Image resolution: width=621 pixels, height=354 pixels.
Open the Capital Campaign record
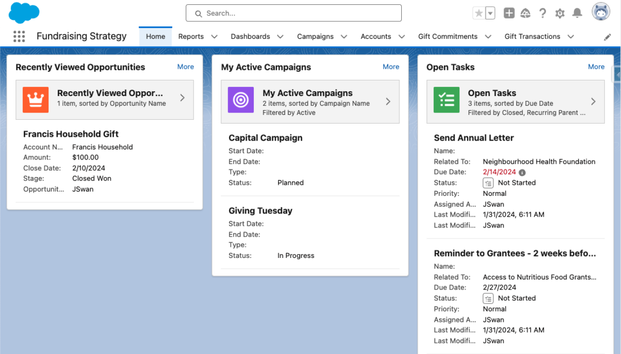pos(265,138)
